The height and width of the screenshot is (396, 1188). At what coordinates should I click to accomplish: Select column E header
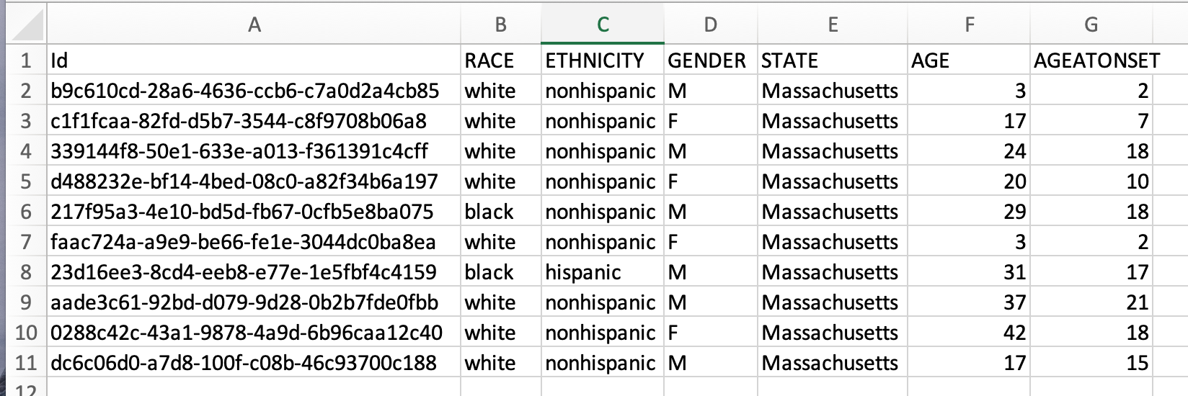(x=833, y=25)
